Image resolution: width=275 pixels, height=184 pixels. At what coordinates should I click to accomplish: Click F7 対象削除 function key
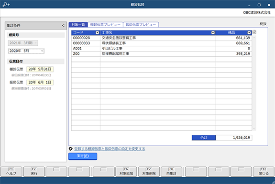click(149, 172)
